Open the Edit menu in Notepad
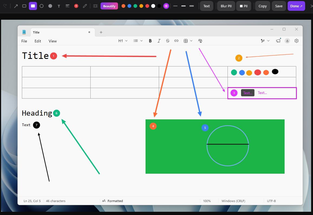 (x=38, y=41)
